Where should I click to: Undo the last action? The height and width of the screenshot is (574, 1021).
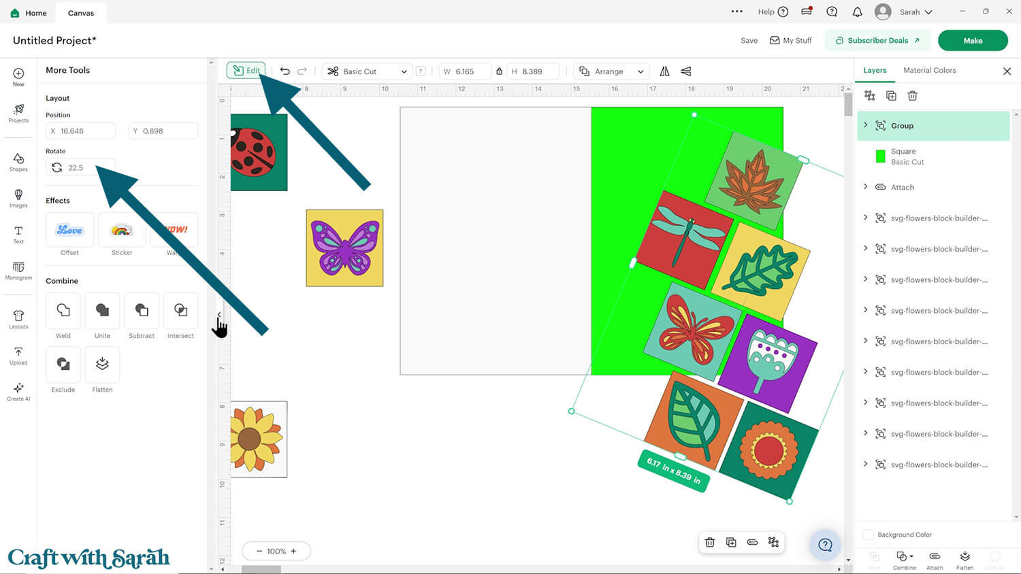click(285, 71)
